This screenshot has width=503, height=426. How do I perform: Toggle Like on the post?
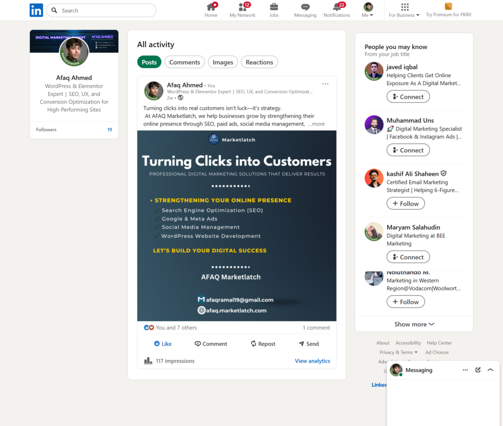(x=163, y=344)
